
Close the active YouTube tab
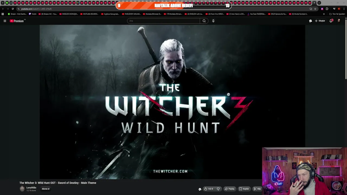(x=314, y=3)
